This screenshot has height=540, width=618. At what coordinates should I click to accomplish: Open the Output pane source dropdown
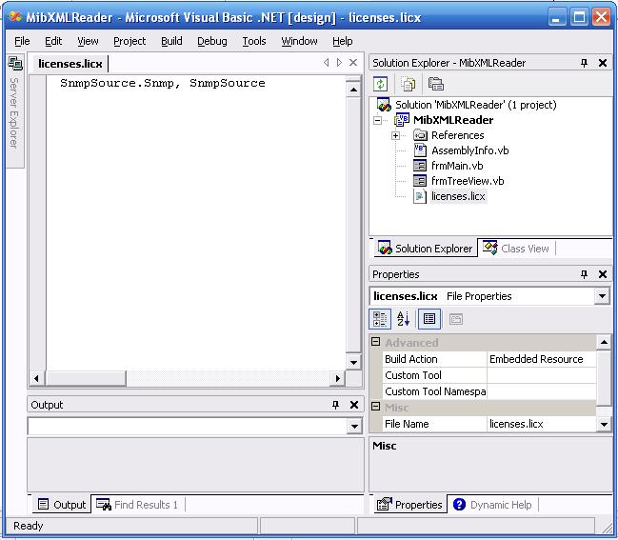pos(354,426)
